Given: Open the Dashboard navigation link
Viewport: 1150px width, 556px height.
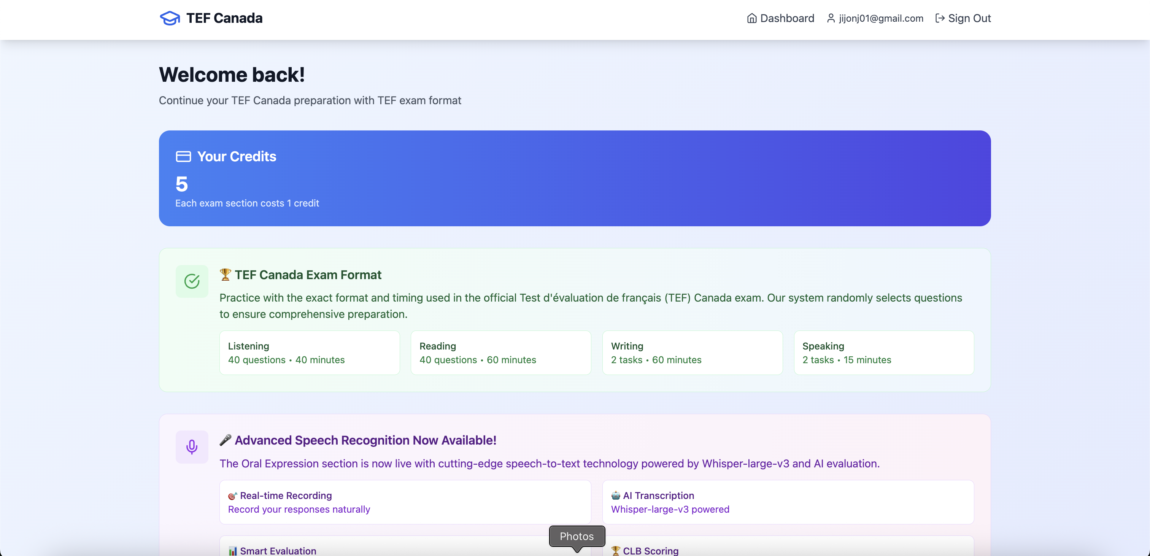Looking at the screenshot, I should (786, 18).
